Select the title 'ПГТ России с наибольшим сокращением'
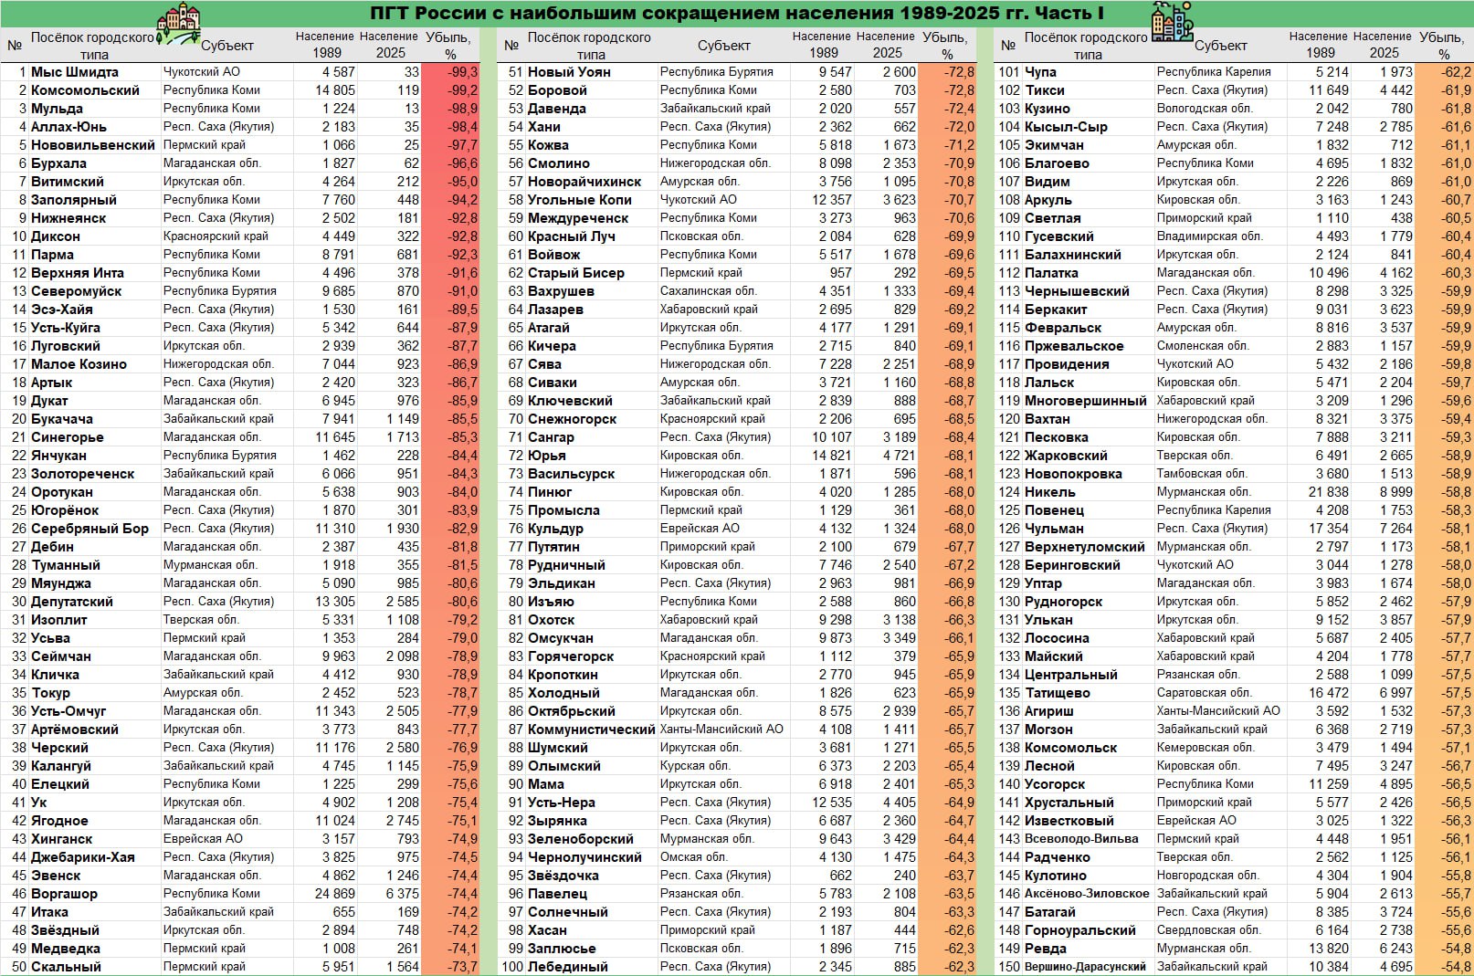1474x976 pixels. coord(737,13)
